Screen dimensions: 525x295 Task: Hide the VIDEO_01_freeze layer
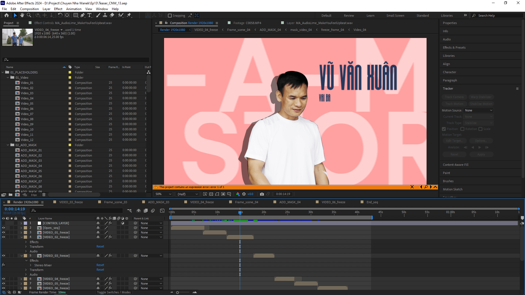tap(4, 232)
